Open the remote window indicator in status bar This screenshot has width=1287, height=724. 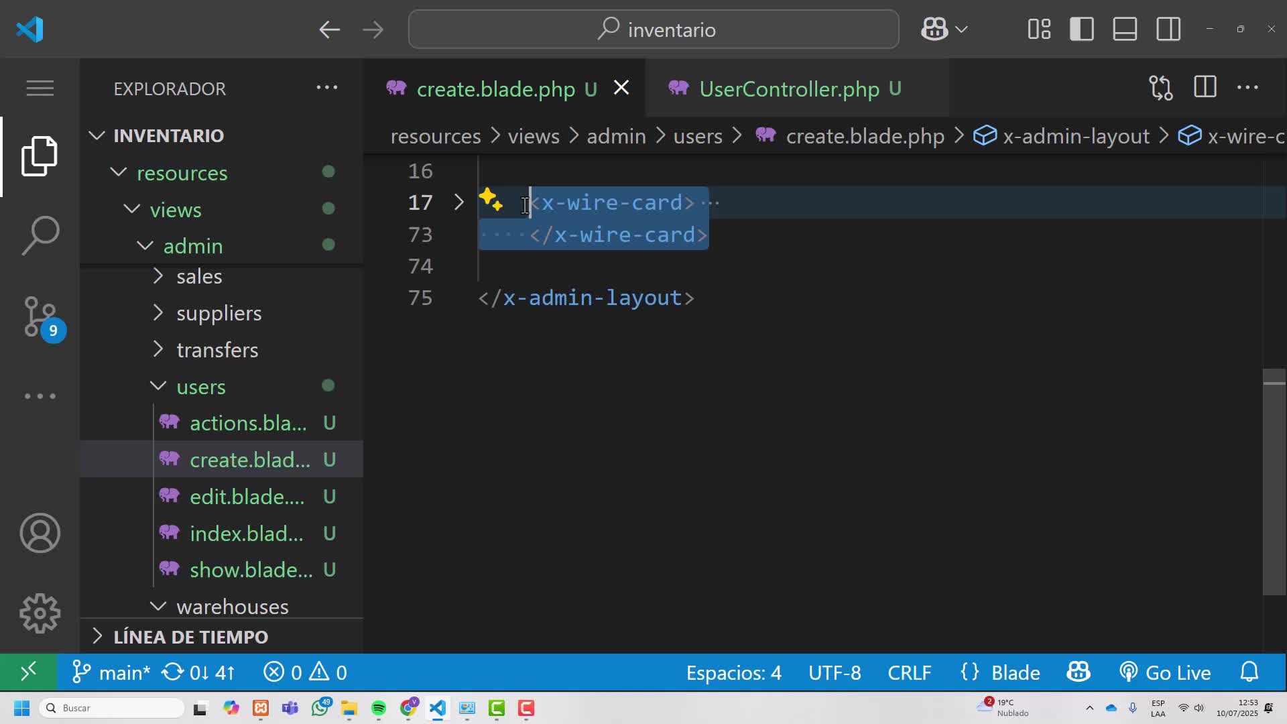(x=28, y=672)
